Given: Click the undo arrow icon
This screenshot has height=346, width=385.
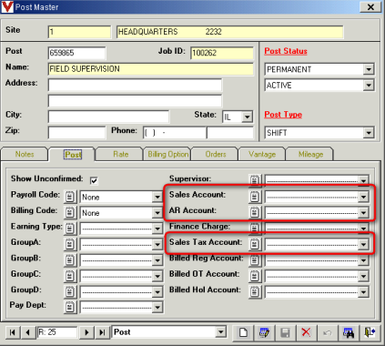Looking at the screenshot, I should pyautogui.click(x=328, y=332).
